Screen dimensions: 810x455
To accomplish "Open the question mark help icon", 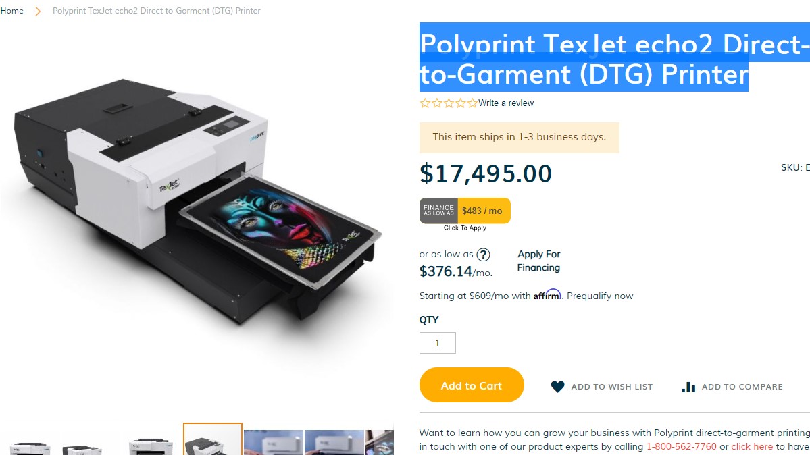I will (483, 255).
